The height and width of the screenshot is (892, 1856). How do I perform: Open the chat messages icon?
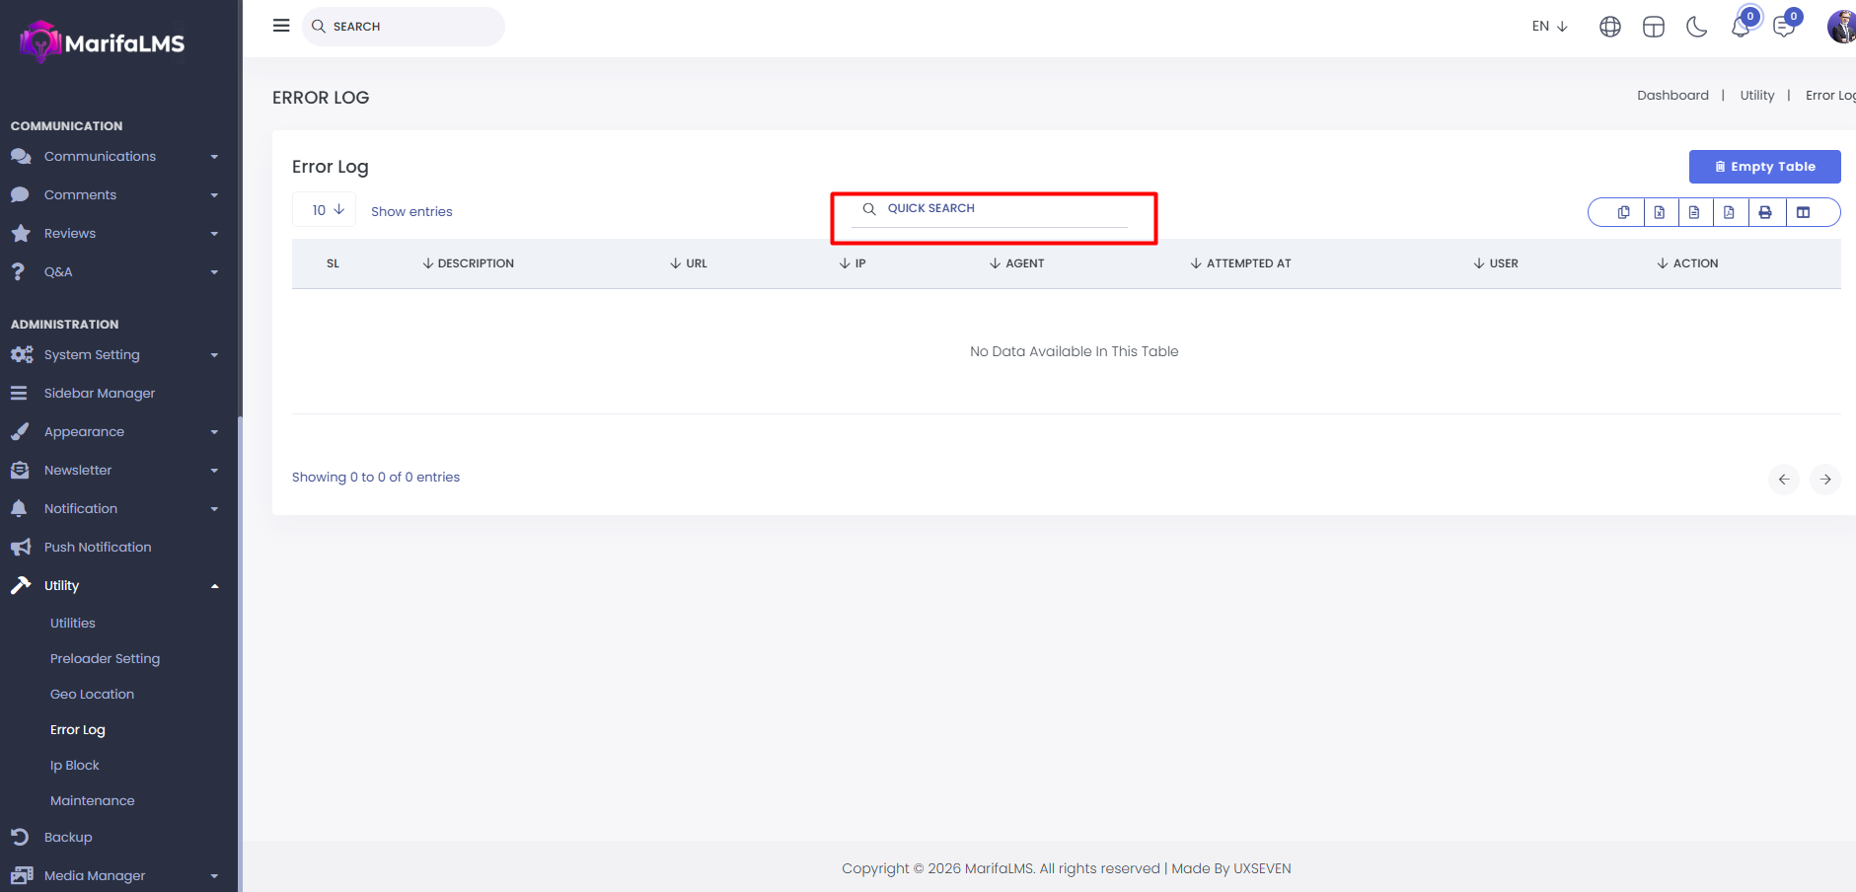coord(1784,27)
